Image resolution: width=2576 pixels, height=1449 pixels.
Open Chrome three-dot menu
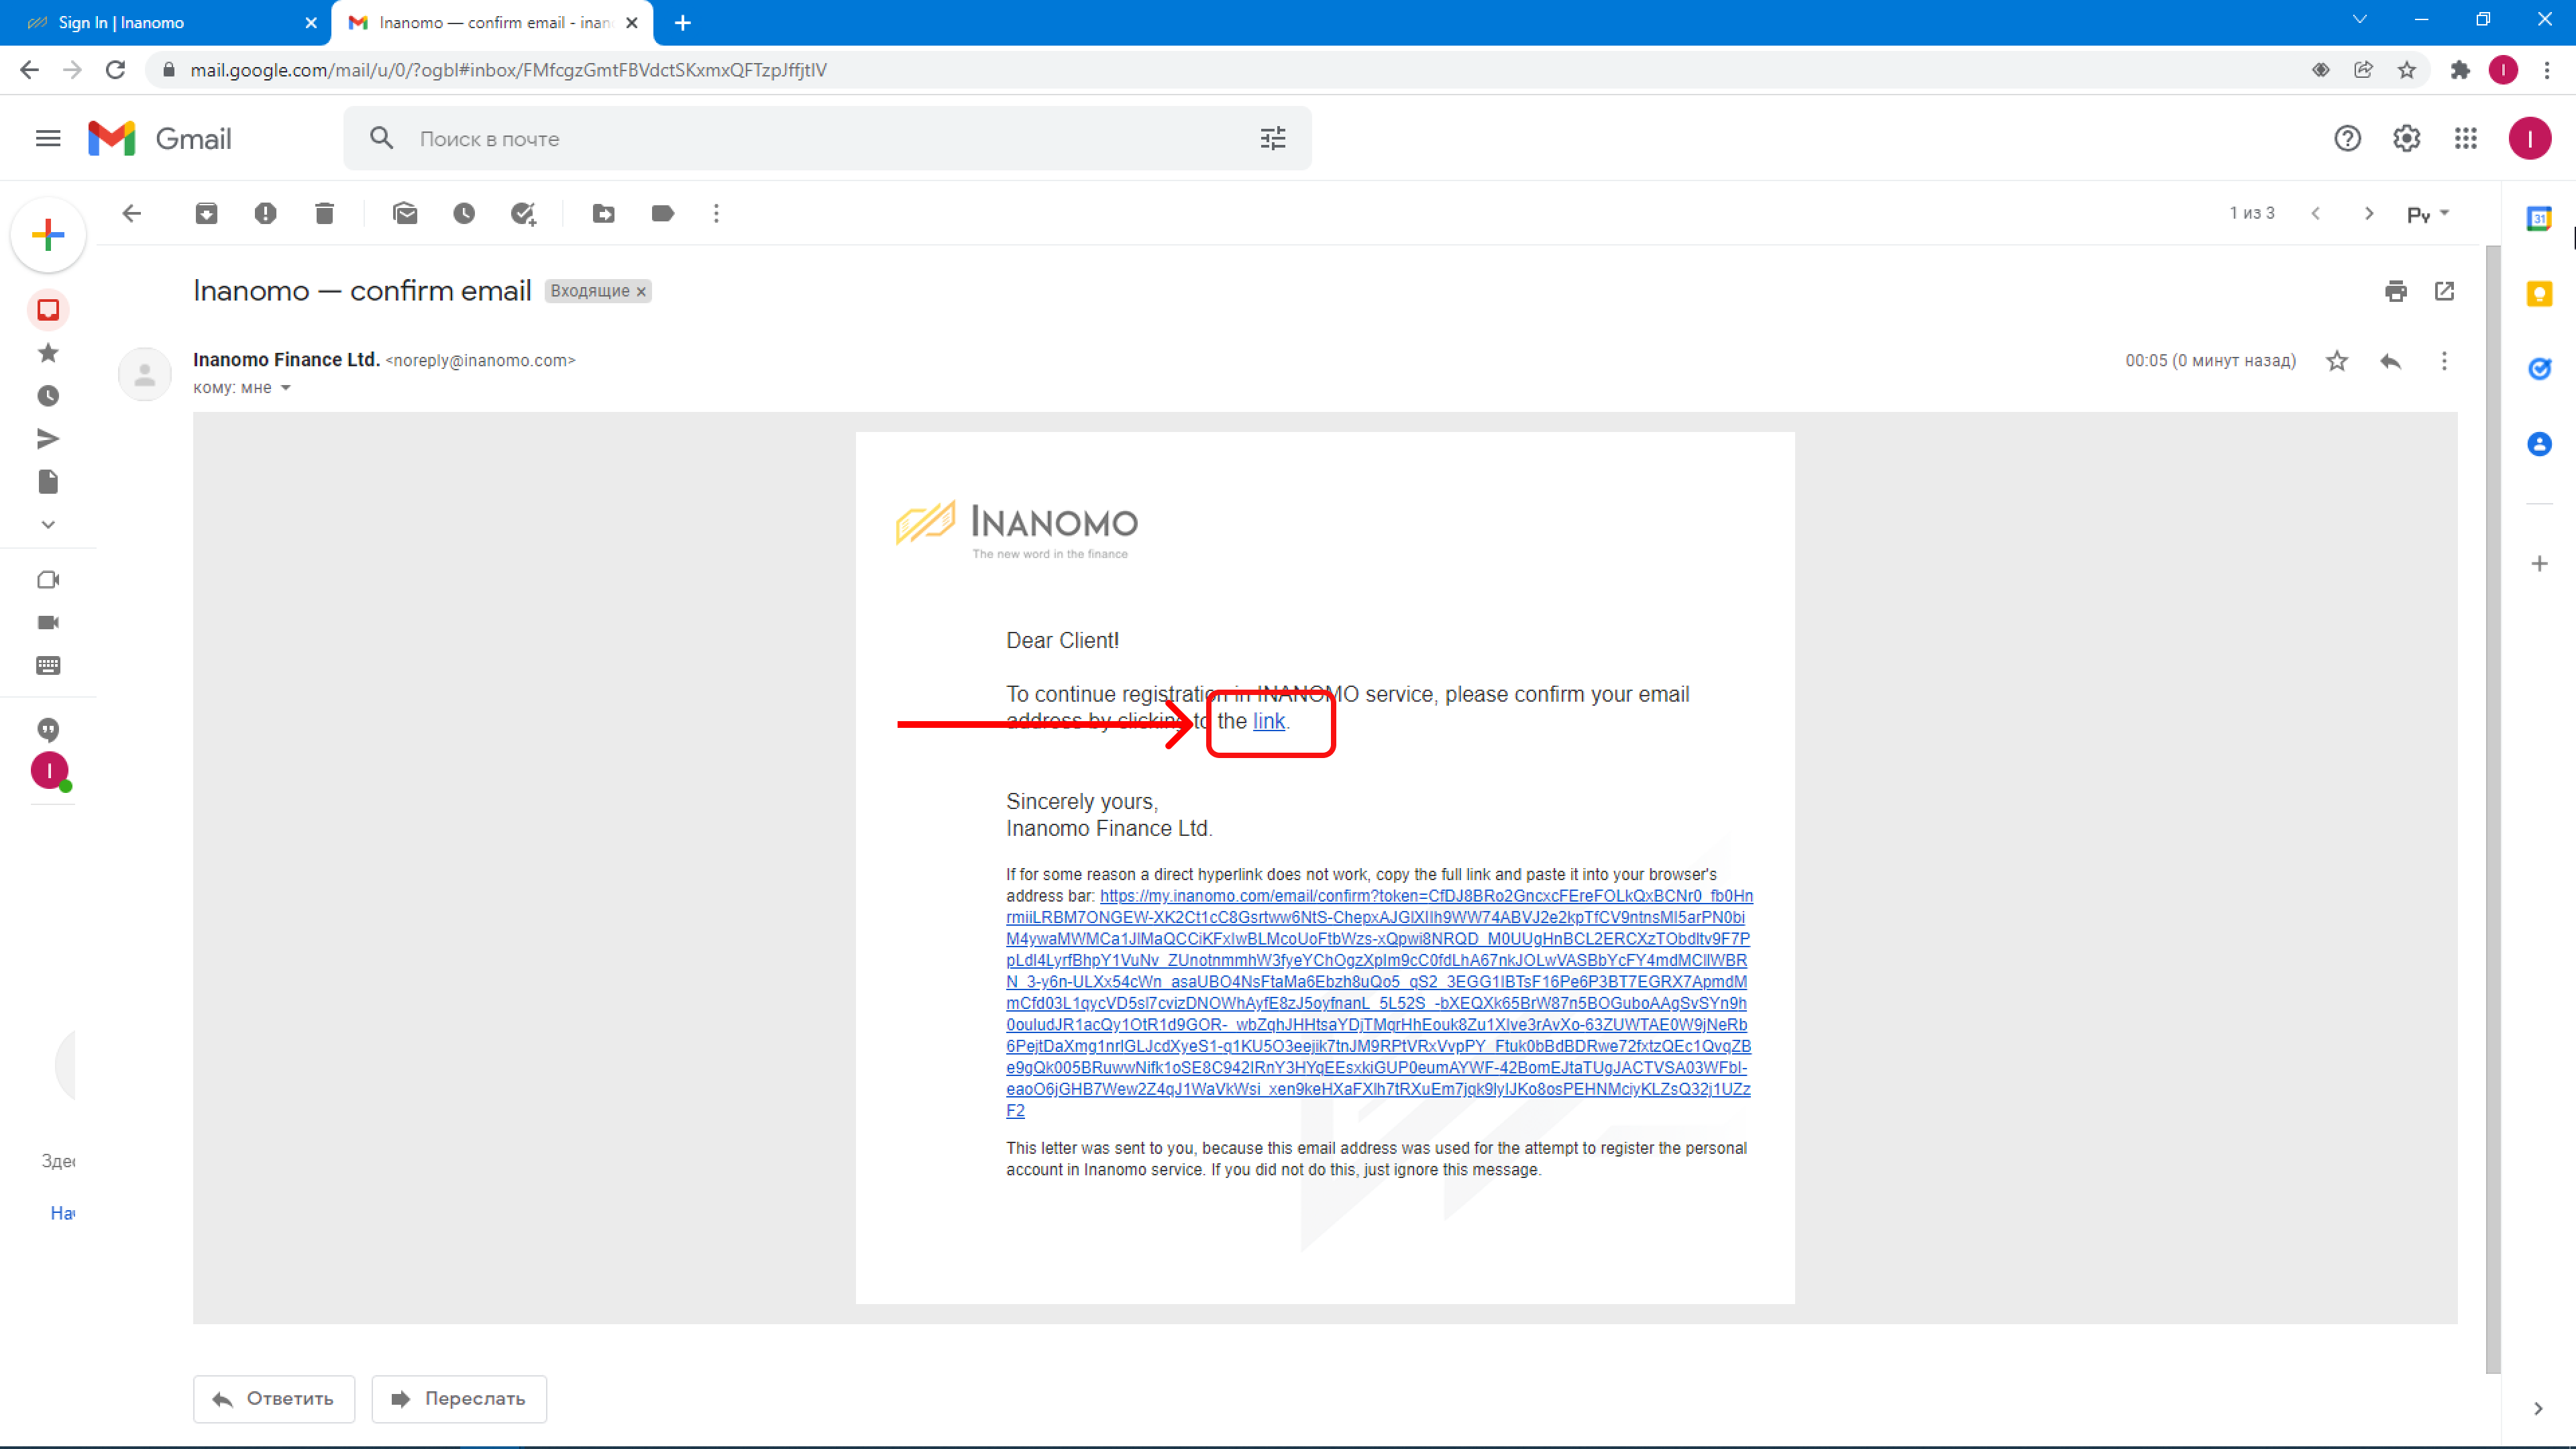coord(2547,69)
